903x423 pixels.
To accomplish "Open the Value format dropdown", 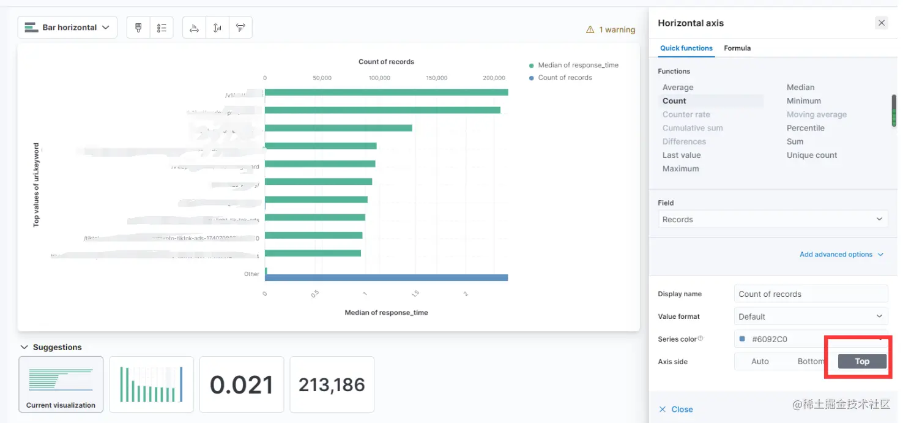I will click(x=811, y=316).
